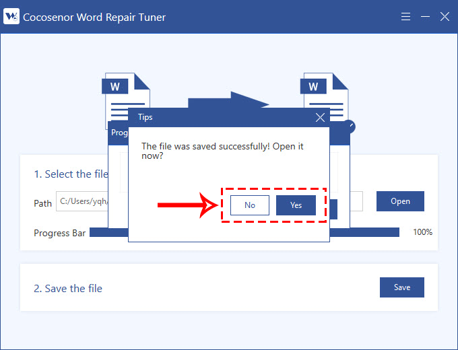Close the Word Repair Tuner window
Viewport: 458px width, 350px height.
coord(445,17)
